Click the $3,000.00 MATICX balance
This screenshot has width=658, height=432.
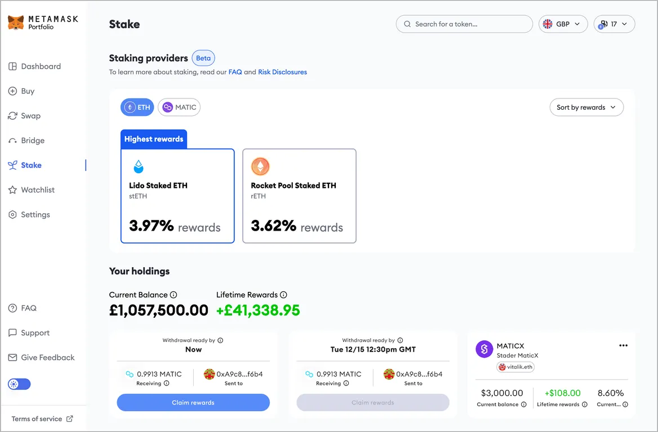tap(502, 393)
